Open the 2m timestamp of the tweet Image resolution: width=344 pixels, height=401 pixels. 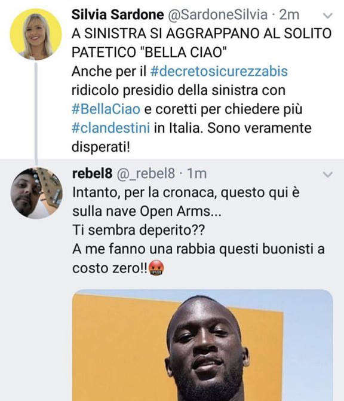point(289,14)
